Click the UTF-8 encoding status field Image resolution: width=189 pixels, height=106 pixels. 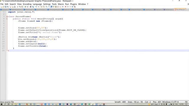[x=176, y=102]
